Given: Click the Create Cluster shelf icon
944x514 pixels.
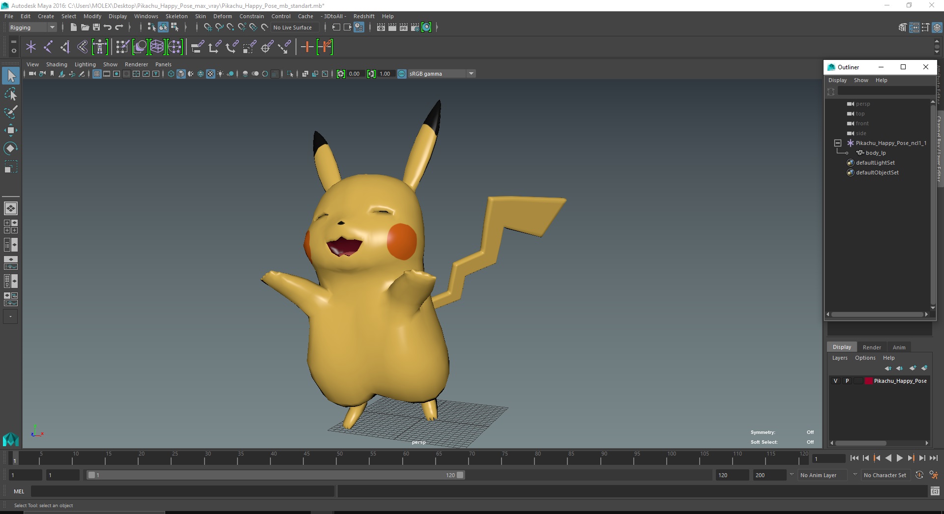Looking at the screenshot, I should pos(175,47).
